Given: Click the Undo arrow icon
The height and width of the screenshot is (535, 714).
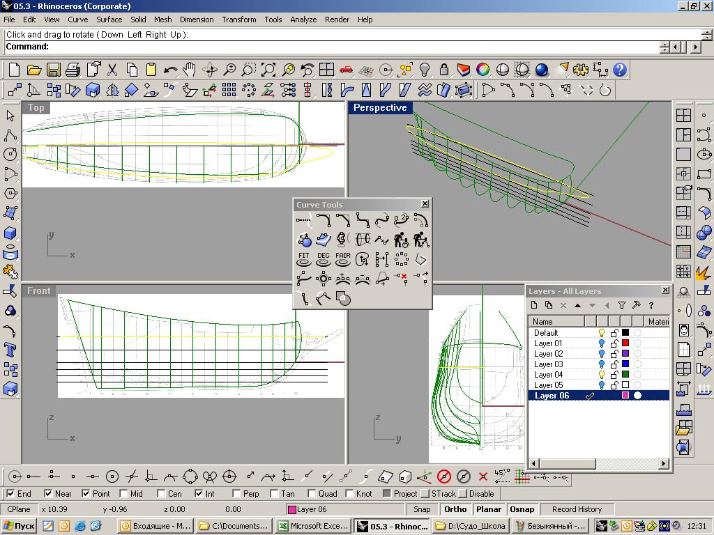Looking at the screenshot, I should (x=170, y=70).
